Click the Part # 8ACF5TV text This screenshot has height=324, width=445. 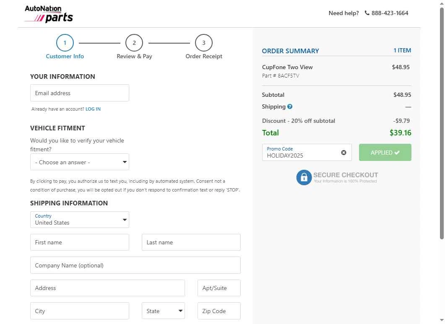pos(281,76)
